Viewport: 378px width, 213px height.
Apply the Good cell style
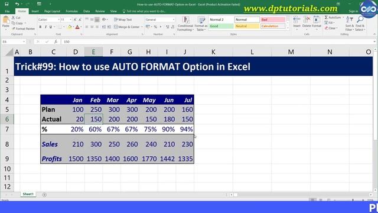tap(221, 26)
